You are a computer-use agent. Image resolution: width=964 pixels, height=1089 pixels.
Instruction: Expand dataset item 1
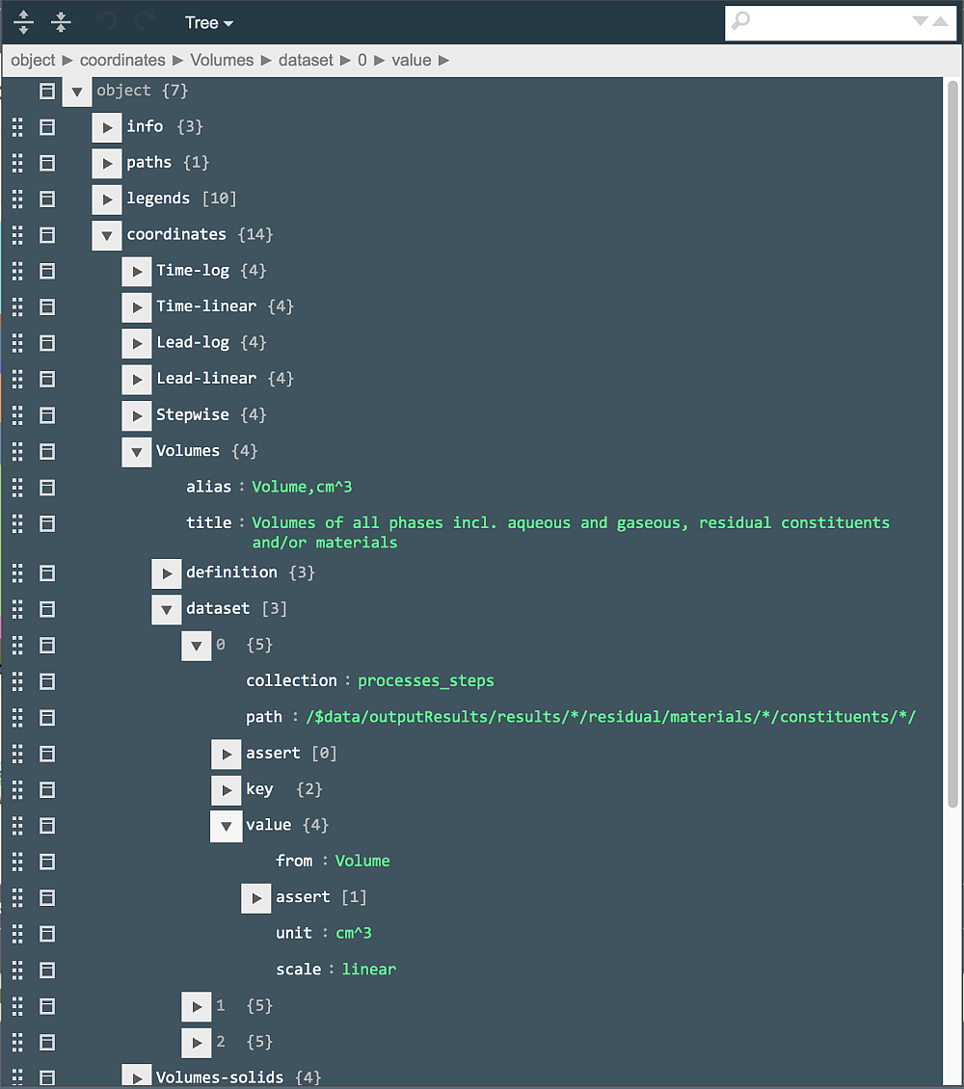tap(196, 1005)
